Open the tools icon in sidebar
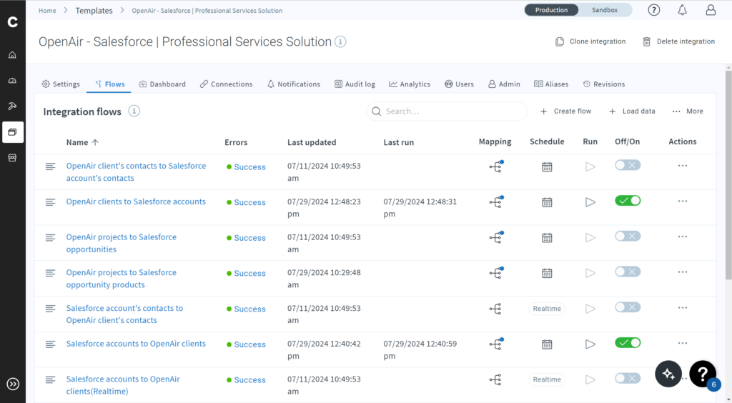Image resolution: width=732 pixels, height=403 pixels. [x=13, y=106]
